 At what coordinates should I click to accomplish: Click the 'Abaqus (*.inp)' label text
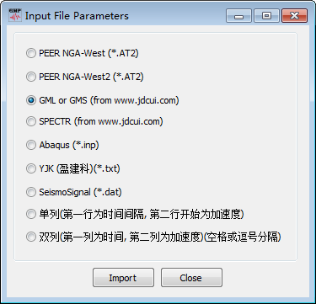(69, 145)
